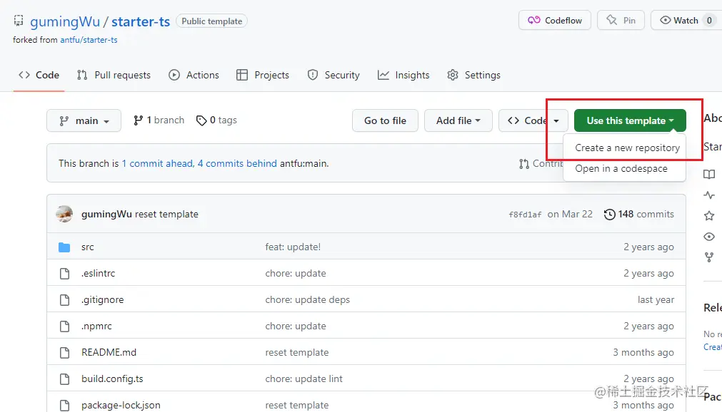
Task: Choose Create a new repository
Action: pyautogui.click(x=627, y=148)
